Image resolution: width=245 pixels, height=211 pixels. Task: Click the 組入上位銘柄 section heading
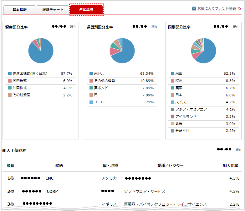click(x=14, y=151)
